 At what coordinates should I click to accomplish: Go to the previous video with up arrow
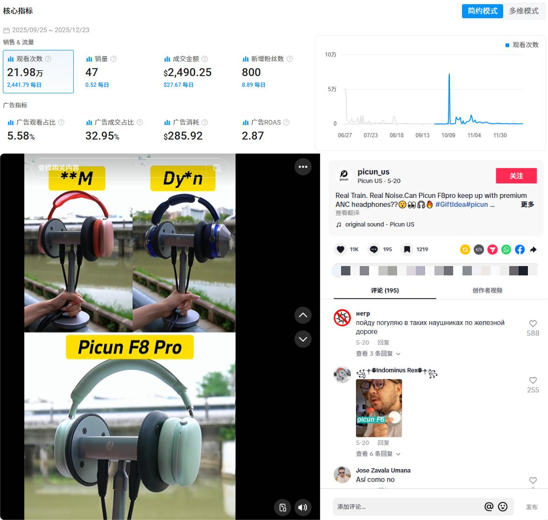303,316
